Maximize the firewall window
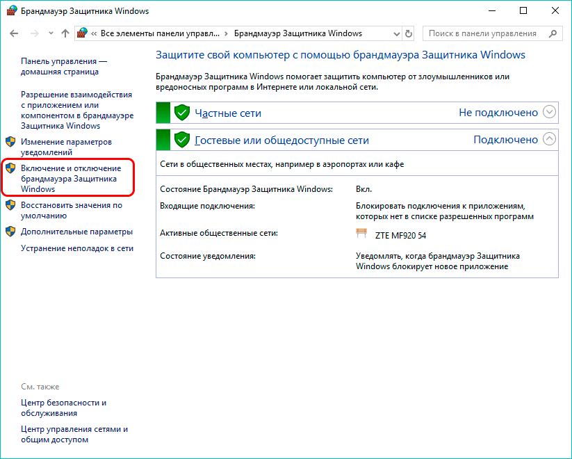The width and height of the screenshot is (572, 459). tap(523, 11)
